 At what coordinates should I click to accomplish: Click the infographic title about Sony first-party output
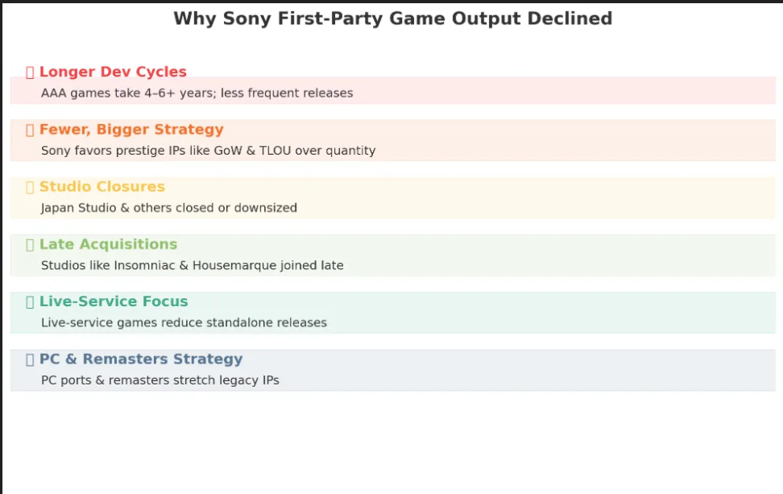(x=392, y=19)
